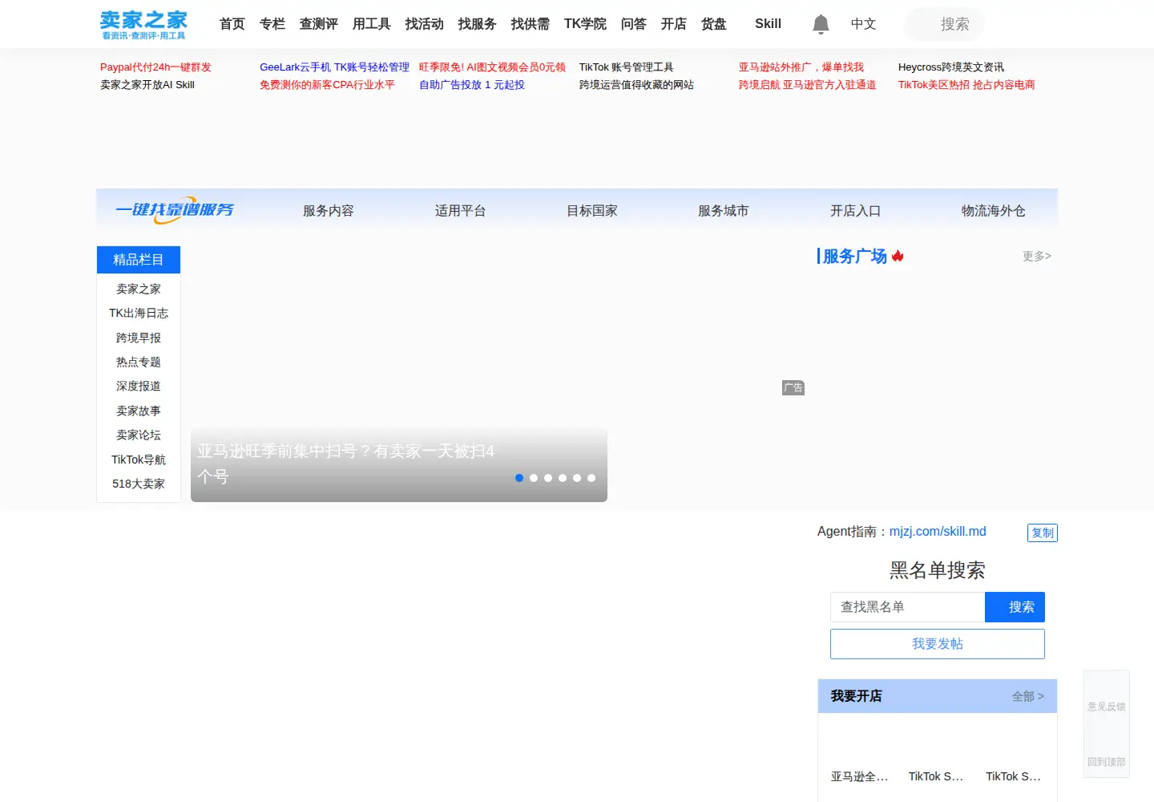Image resolution: width=1154 pixels, height=802 pixels.
Task: Click the 一键找靠谱服务 banner logo
Action: pyautogui.click(x=175, y=210)
